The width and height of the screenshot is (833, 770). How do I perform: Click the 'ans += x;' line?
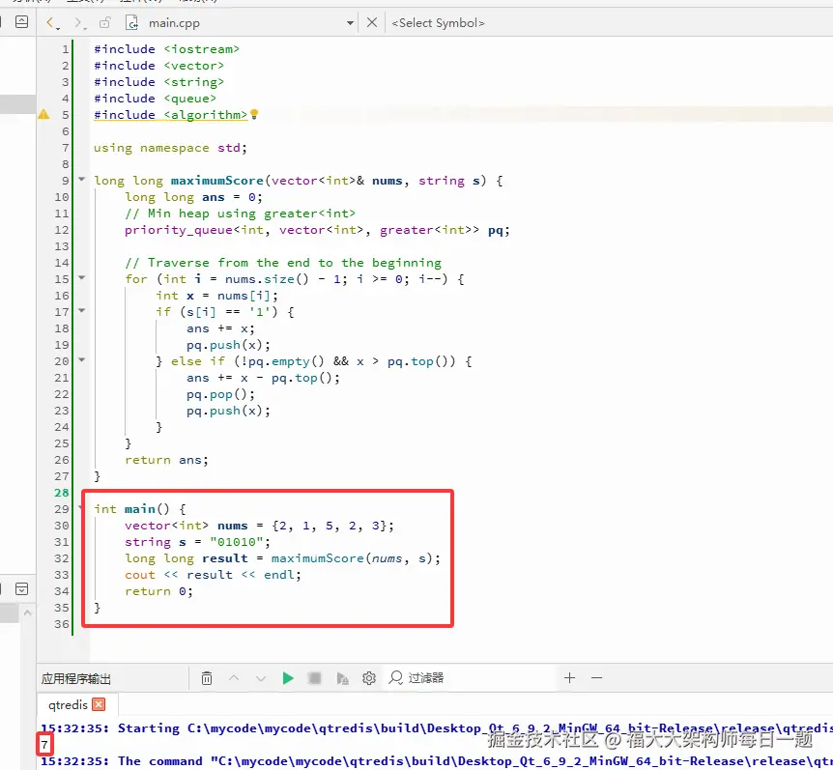click(220, 328)
